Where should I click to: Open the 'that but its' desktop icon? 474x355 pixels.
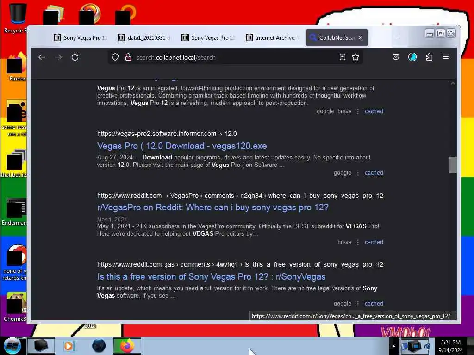click(x=14, y=163)
